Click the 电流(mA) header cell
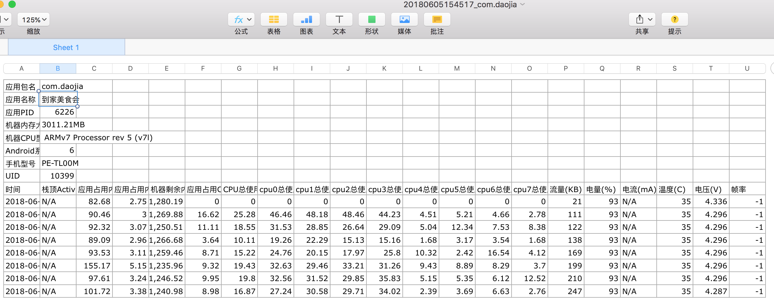The width and height of the screenshot is (774, 301). tap(638, 189)
